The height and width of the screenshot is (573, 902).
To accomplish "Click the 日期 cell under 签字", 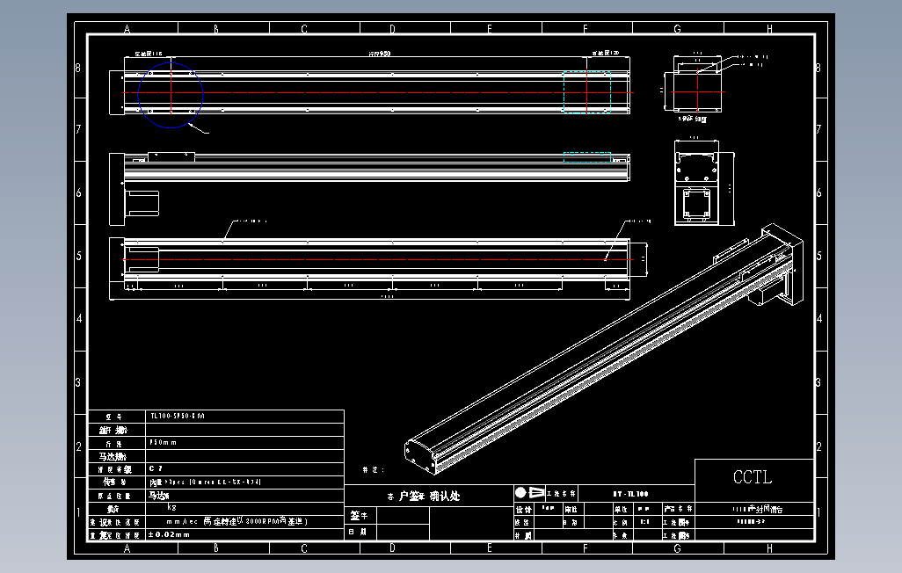I will tap(360, 533).
